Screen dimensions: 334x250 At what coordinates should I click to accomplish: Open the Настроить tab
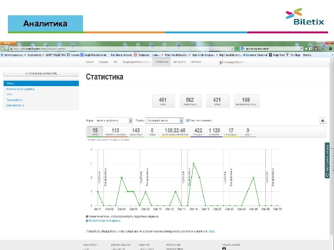(x=180, y=62)
